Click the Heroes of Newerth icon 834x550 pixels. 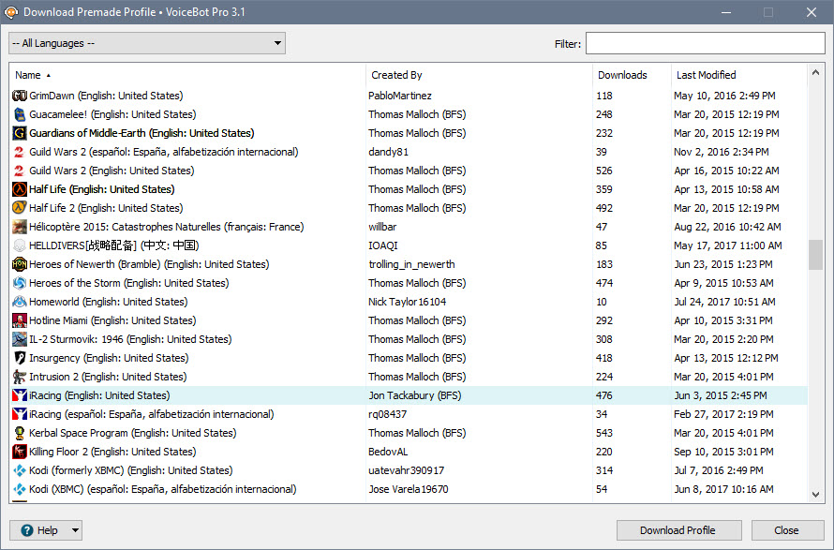click(20, 263)
